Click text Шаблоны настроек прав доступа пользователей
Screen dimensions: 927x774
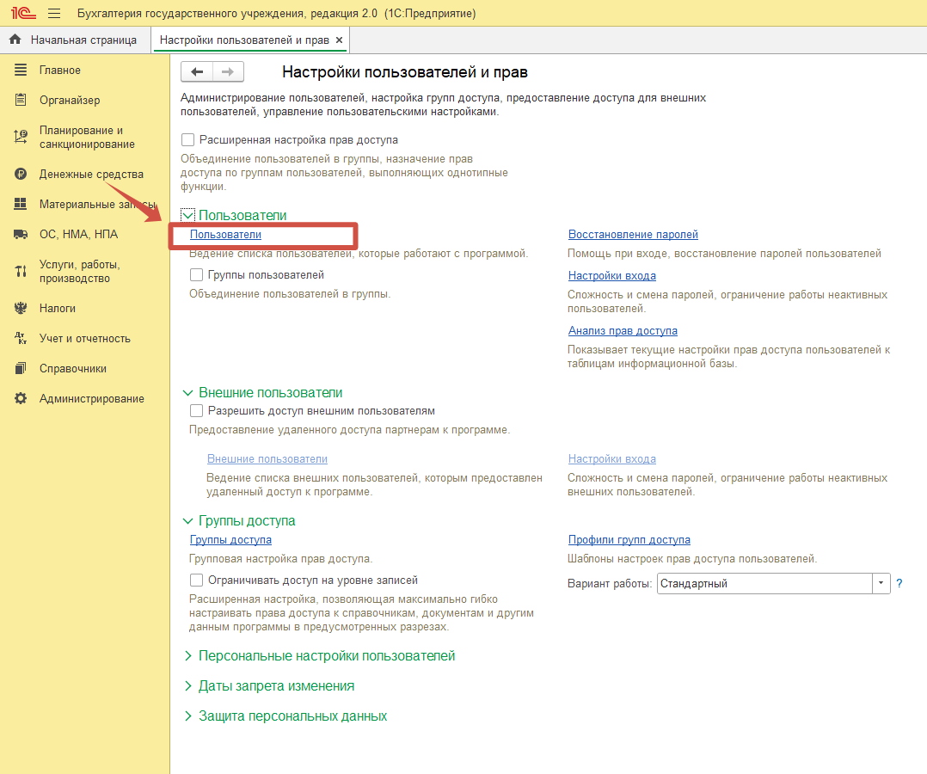[692, 559]
